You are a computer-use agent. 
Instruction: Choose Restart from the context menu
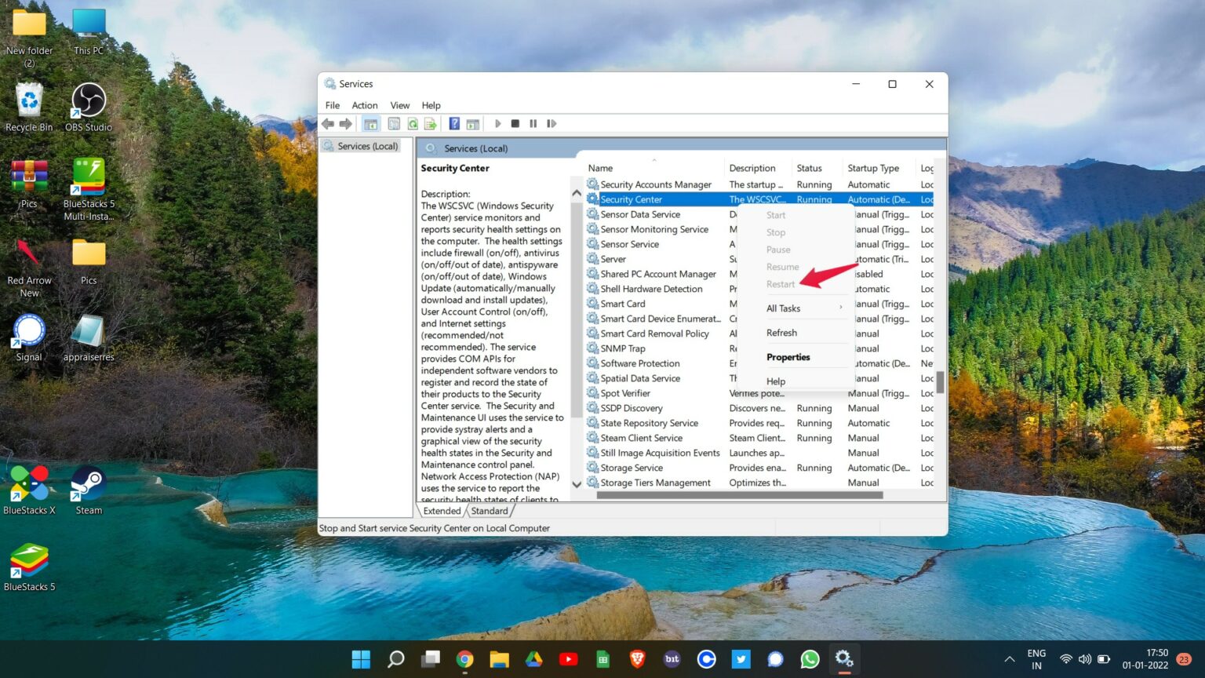[781, 284]
